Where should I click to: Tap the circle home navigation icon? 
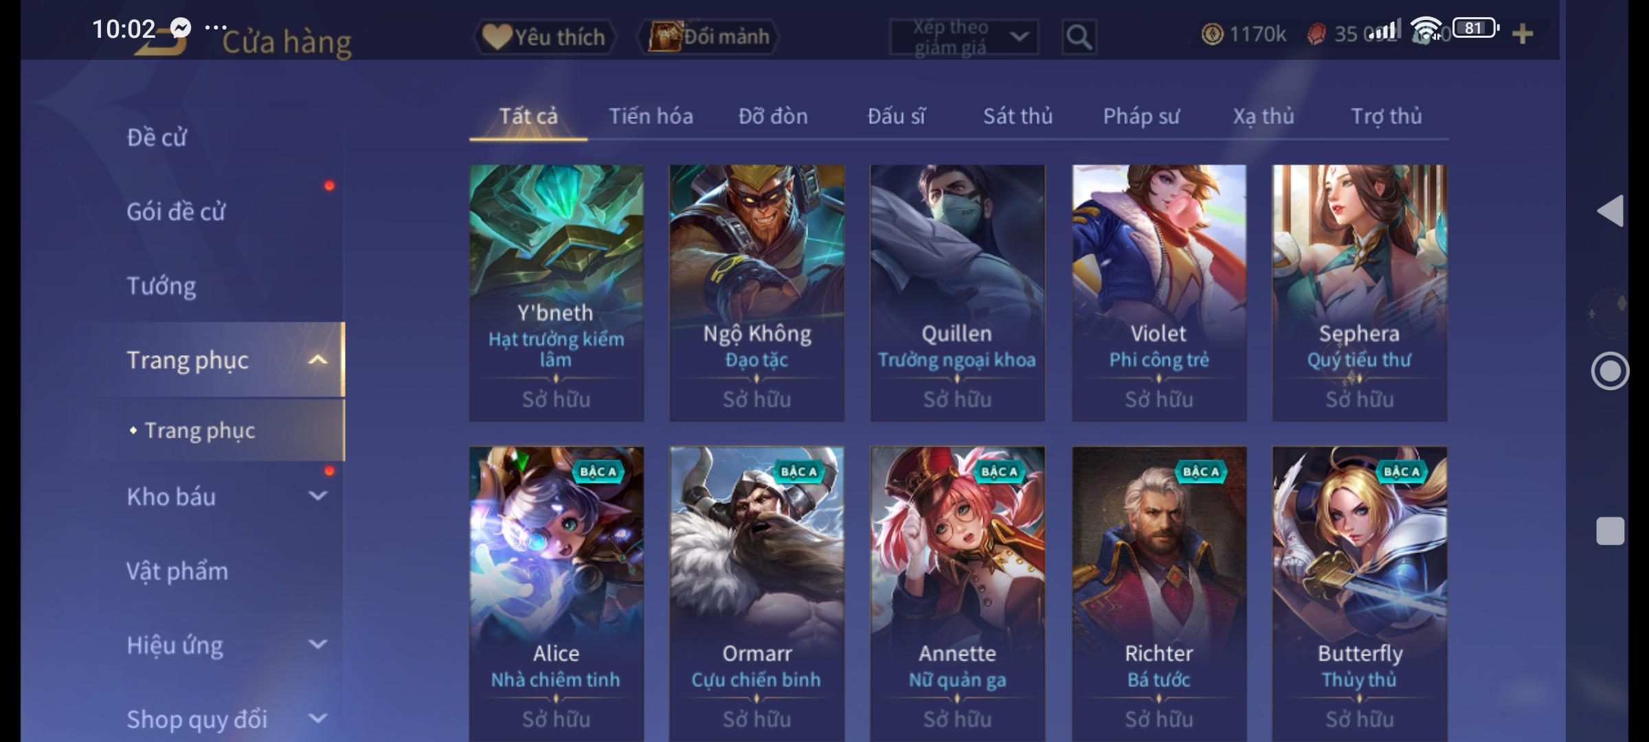point(1610,371)
